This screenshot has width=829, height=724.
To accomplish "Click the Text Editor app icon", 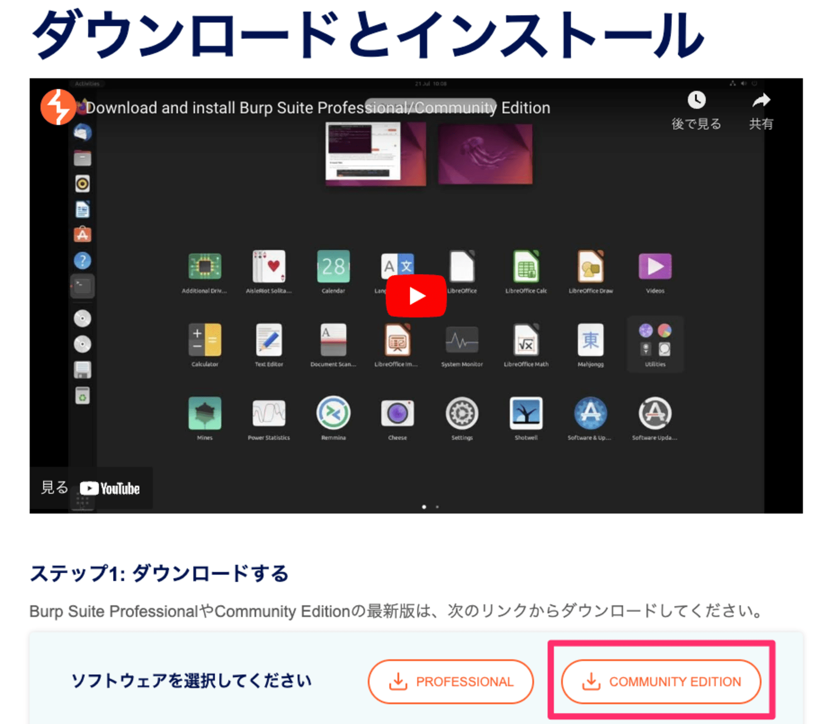I will click(269, 340).
